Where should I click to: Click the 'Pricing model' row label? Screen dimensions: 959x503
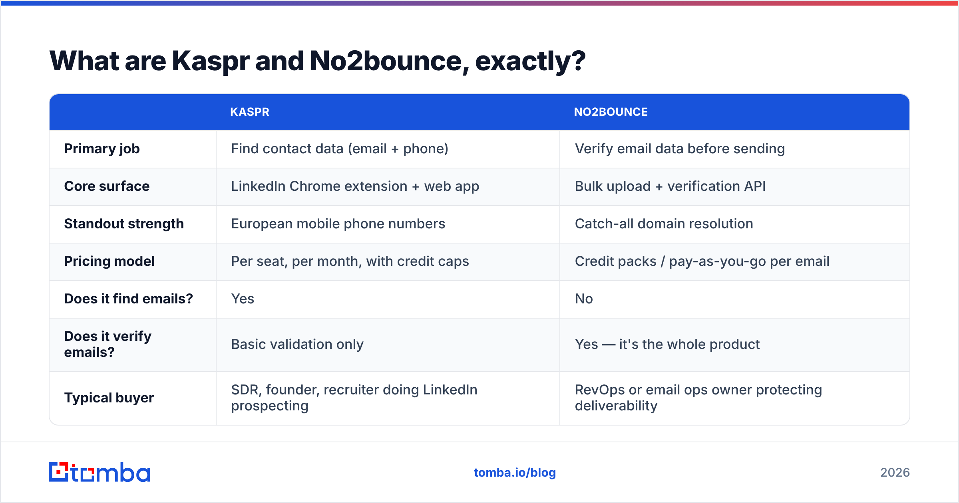pos(109,261)
